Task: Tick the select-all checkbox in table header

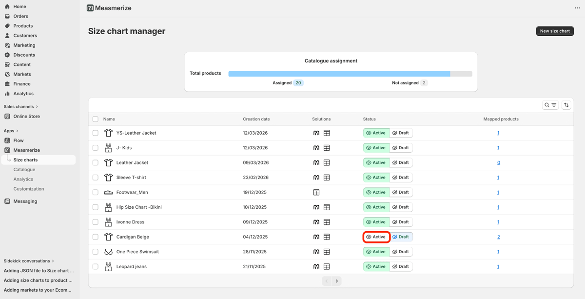Action: coord(96,119)
